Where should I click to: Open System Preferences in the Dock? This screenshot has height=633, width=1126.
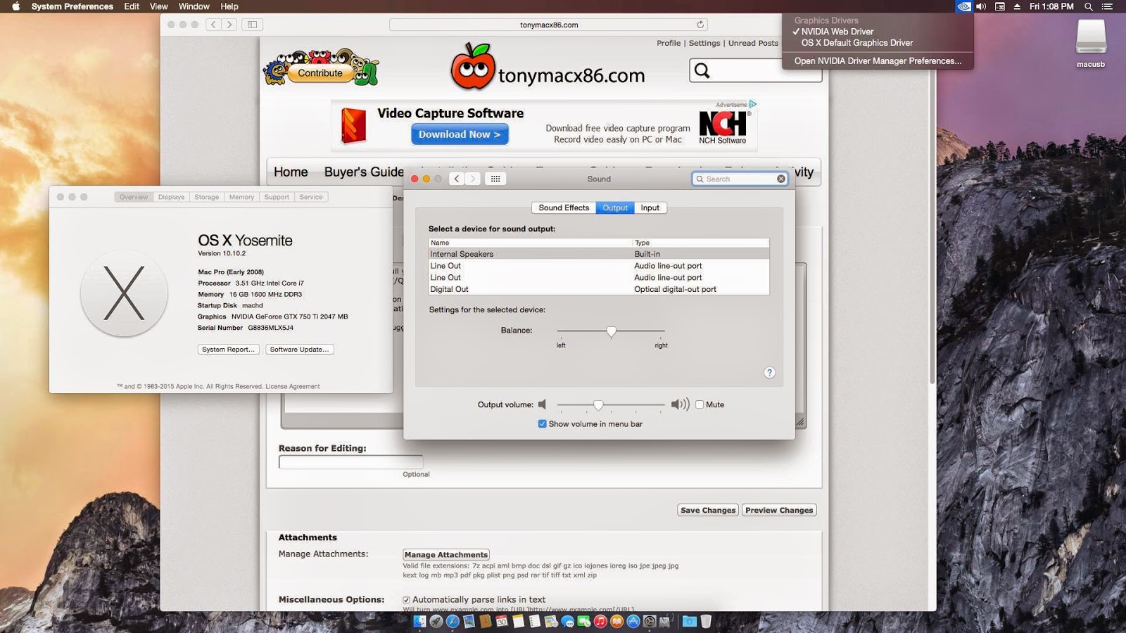(x=650, y=621)
